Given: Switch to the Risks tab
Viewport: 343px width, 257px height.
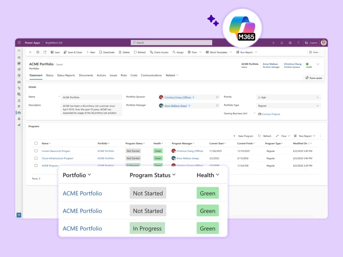Looking at the screenshot, I should click(124, 75).
